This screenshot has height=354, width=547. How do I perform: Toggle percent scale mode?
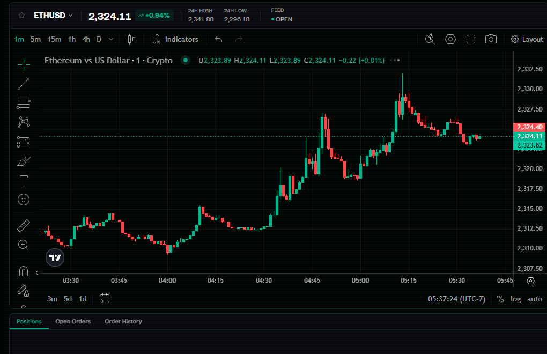coord(500,299)
